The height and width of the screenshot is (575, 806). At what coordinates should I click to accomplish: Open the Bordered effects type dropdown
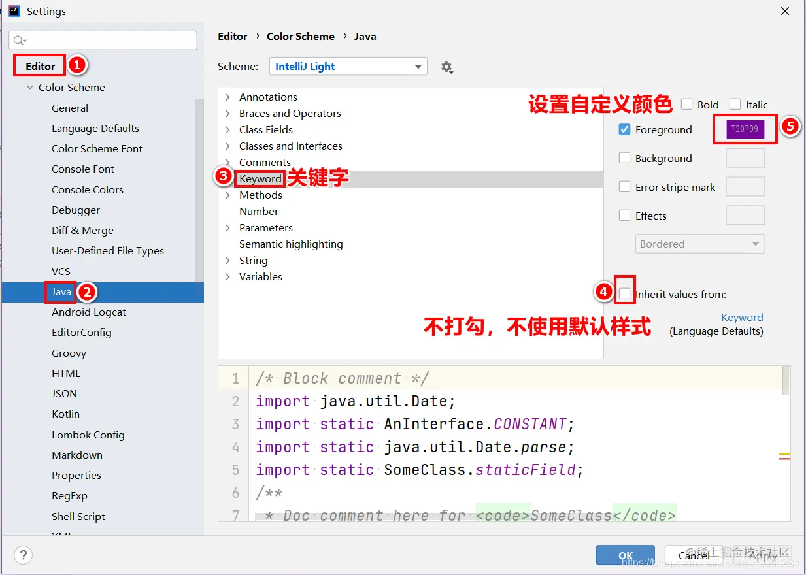tap(700, 244)
